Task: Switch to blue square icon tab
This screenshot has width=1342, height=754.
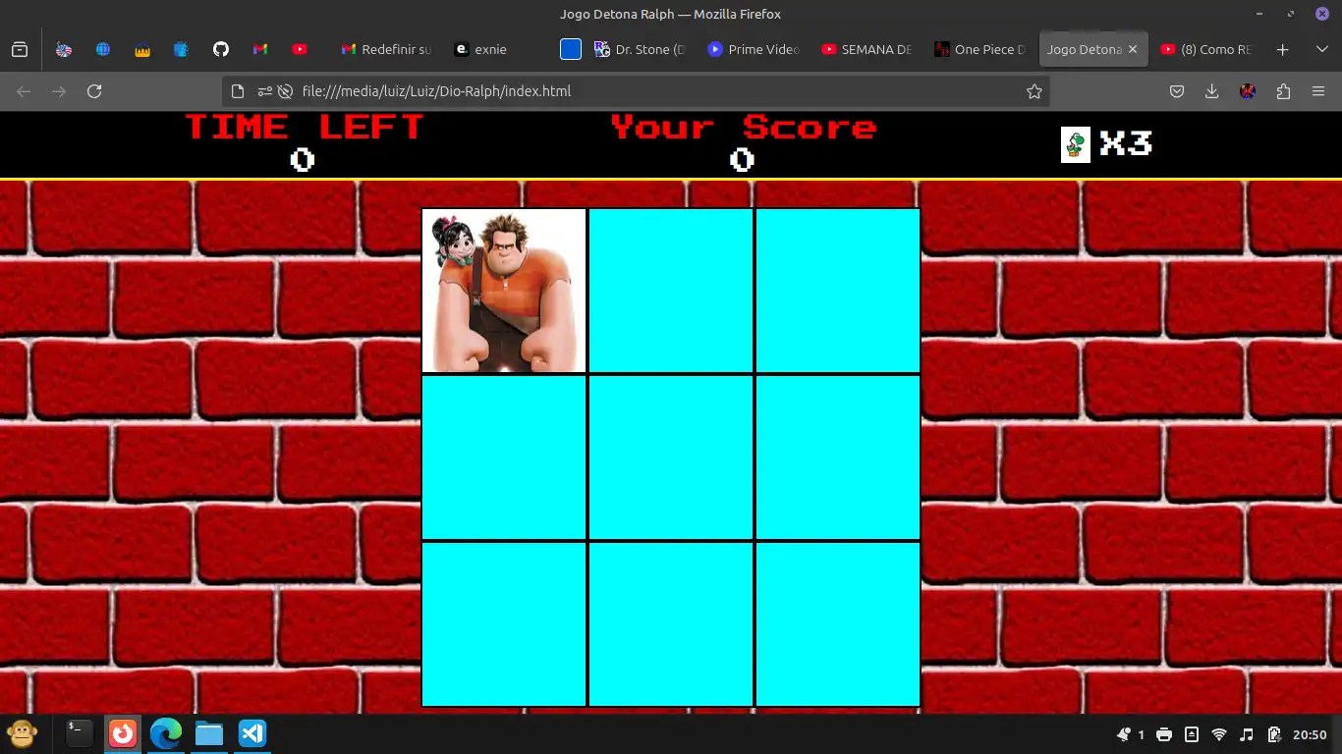Action: tap(571, 49)
